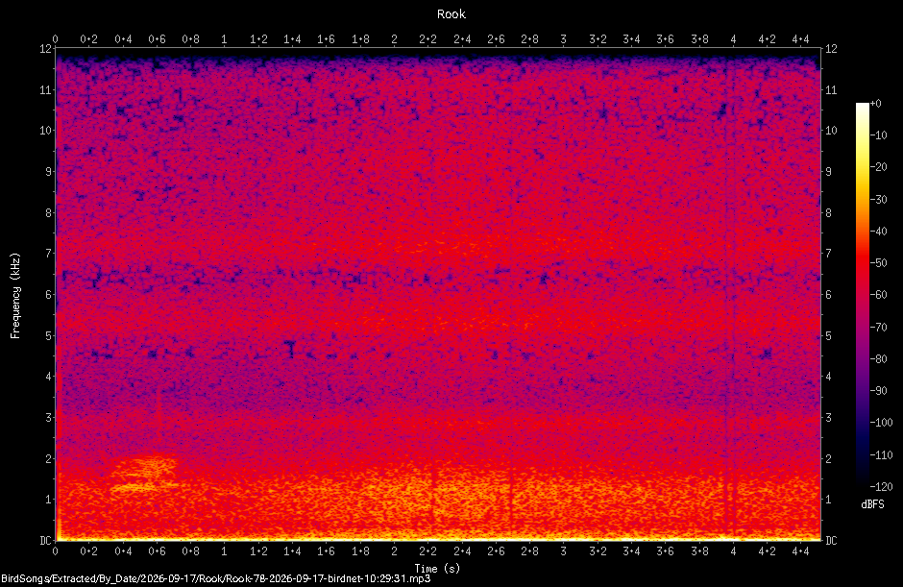The height and width of the screenshot is (587, 903).
Task: Click the '3.2' tick label on the top time axis
Action: click(x=598, y=39)
